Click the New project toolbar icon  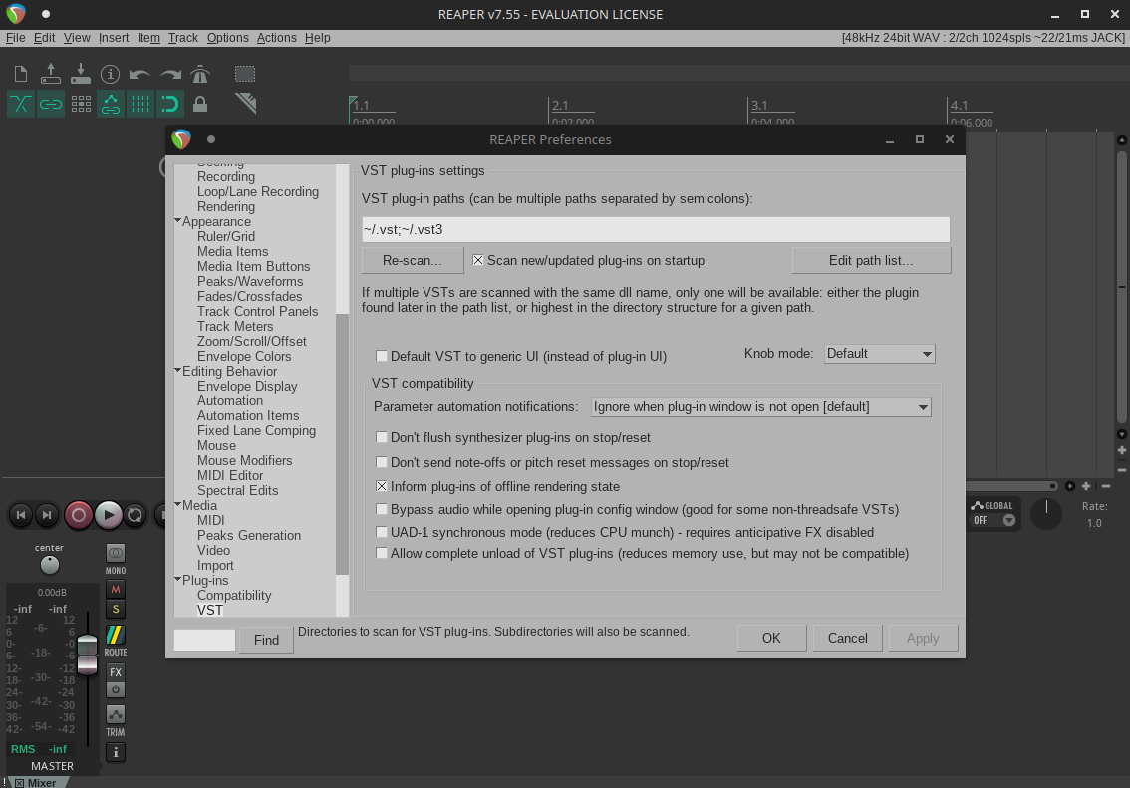coord(21,74)
